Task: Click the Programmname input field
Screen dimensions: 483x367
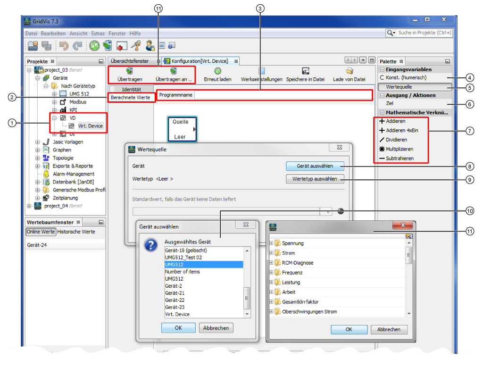Action: coord(283,95)
